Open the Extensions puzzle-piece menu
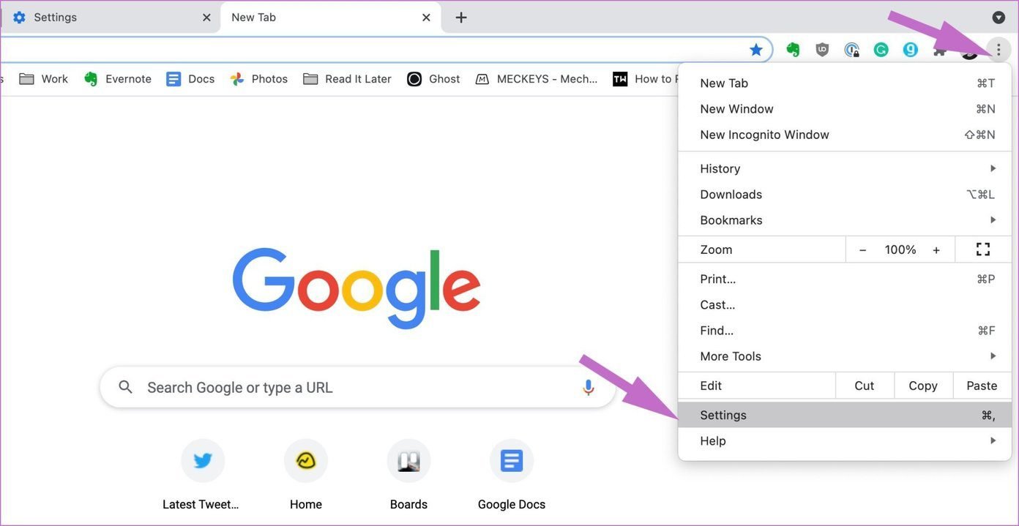1019x526 pixels. pos(939,50)
